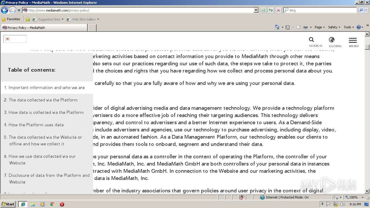Image resolution: width=370 pixels, height=208 pixels.
Task: Expand the address bar history dropdown
Action: [x=256, y=10]
